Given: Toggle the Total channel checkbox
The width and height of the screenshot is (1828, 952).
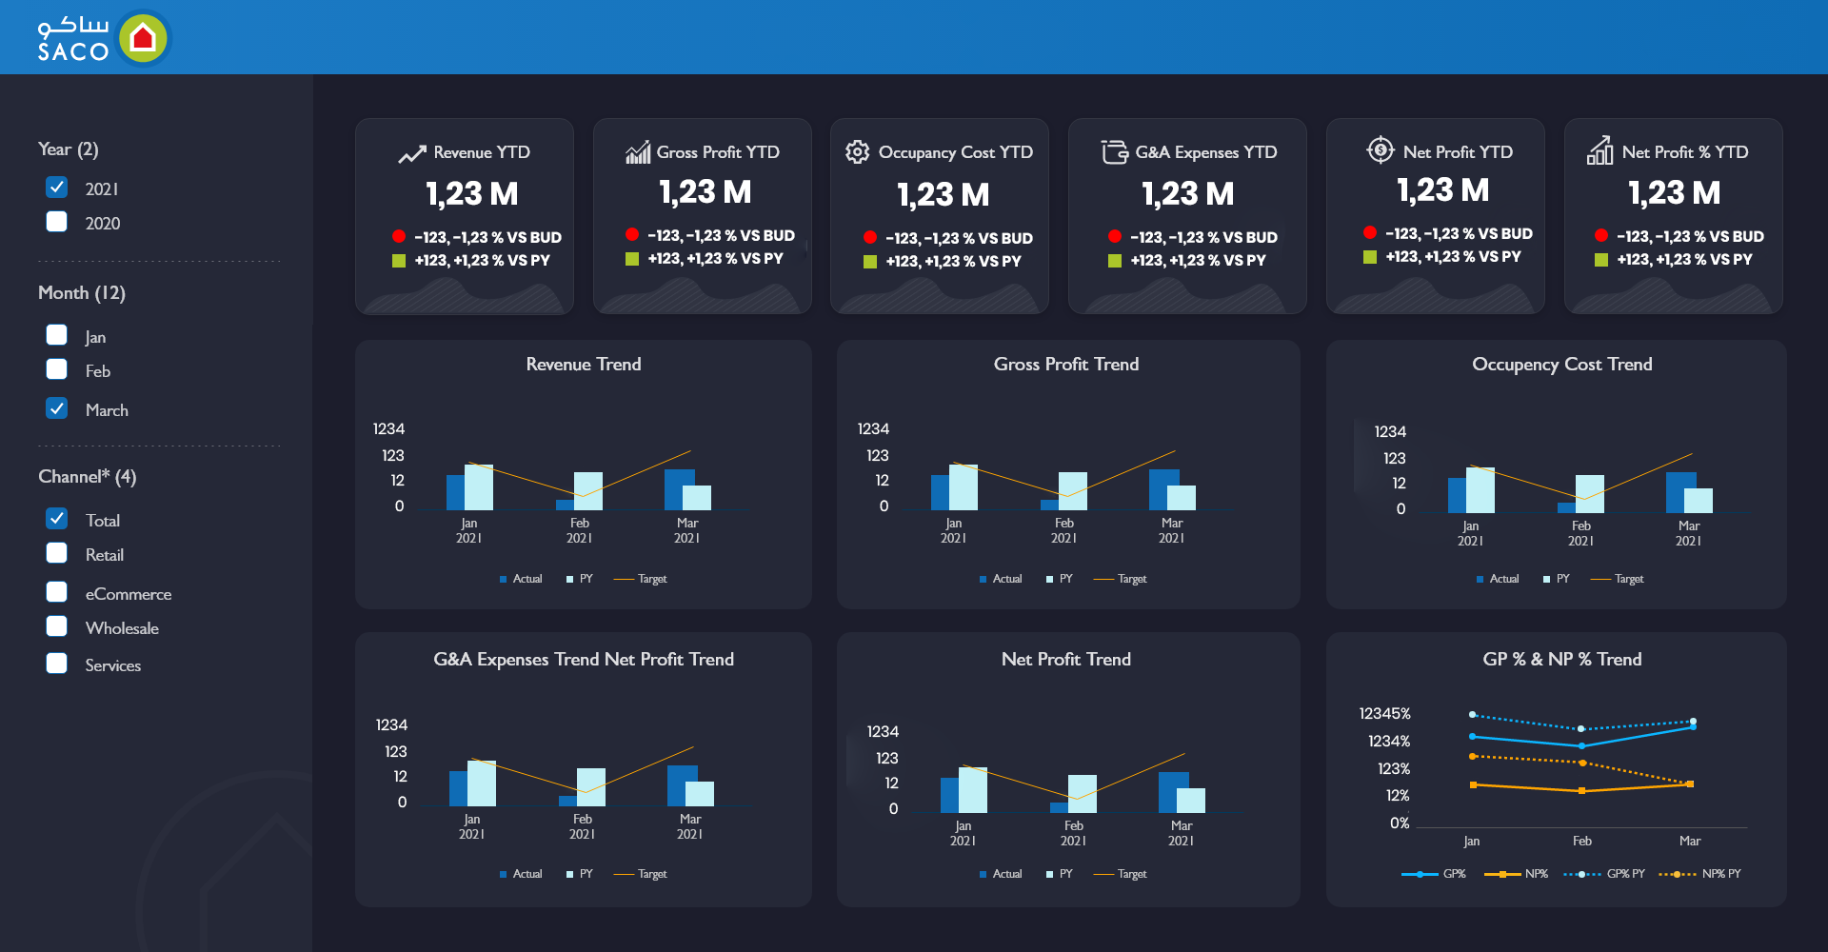Looking at the screenshot, I should coord(57,519).
